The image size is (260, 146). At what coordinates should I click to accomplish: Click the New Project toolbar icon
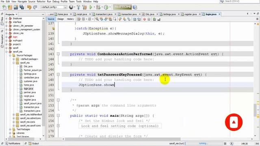point(10,7)
